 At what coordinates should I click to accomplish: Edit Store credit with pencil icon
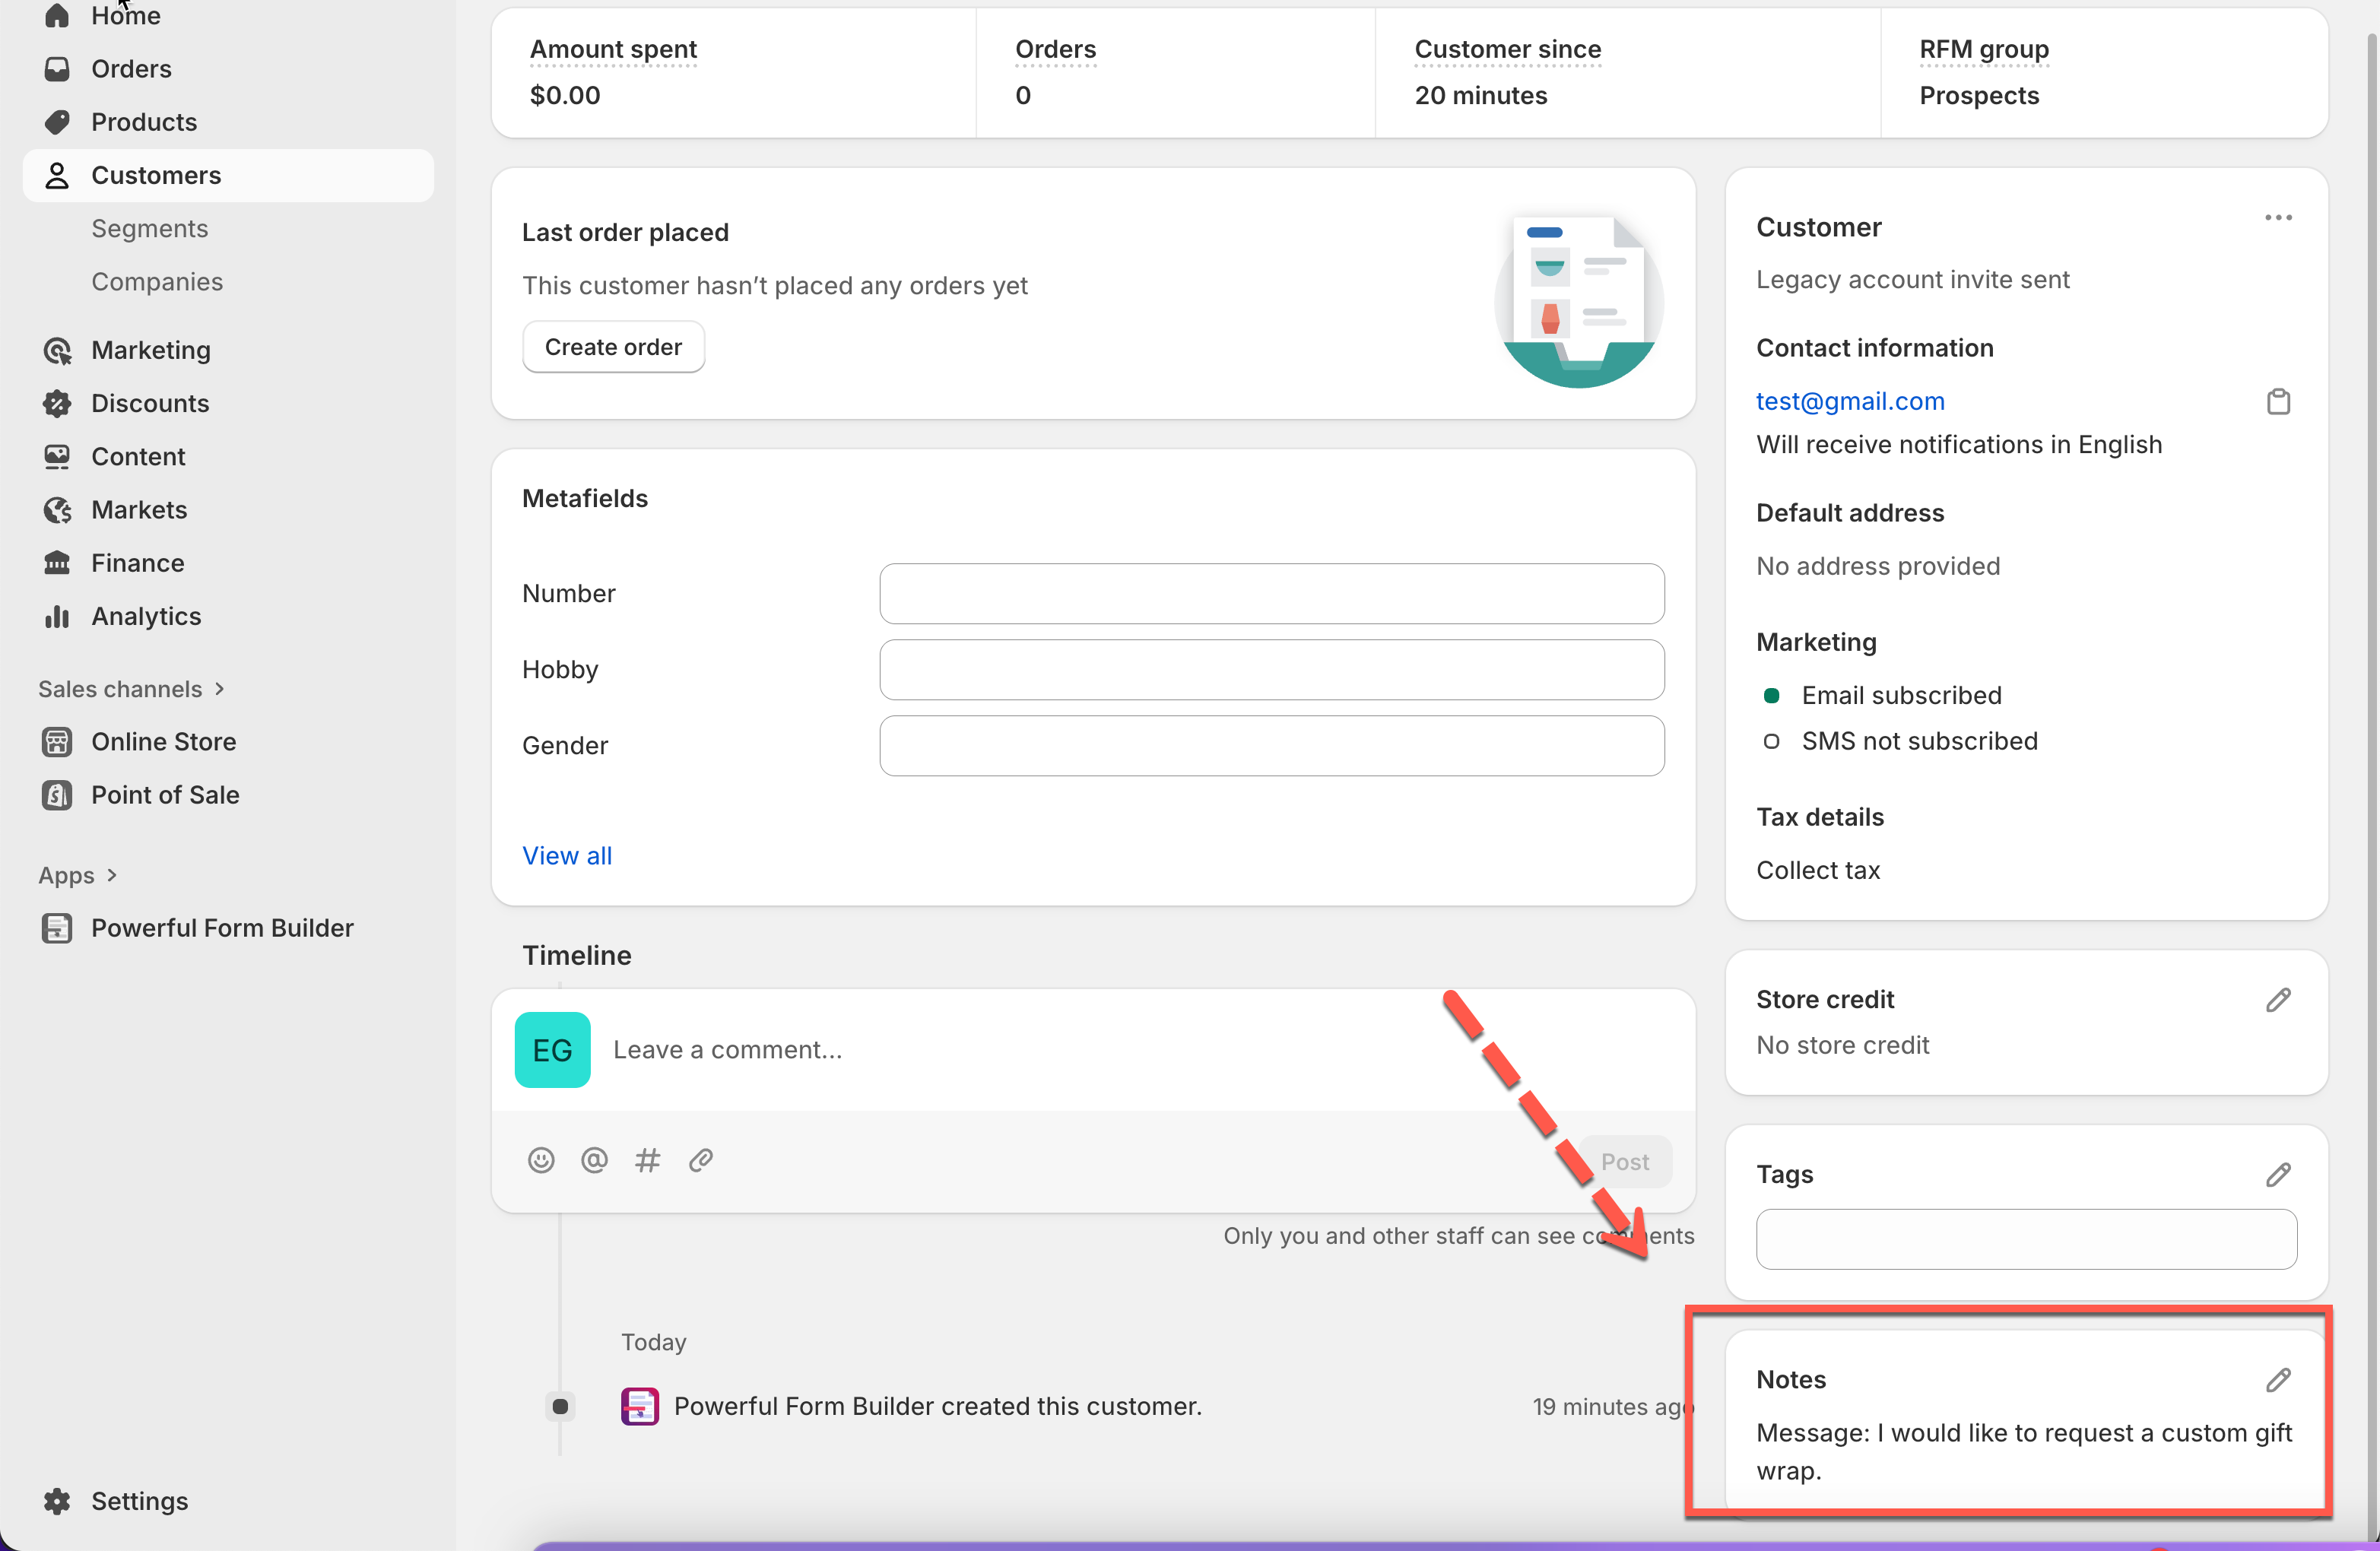tap(2278, 1000)
